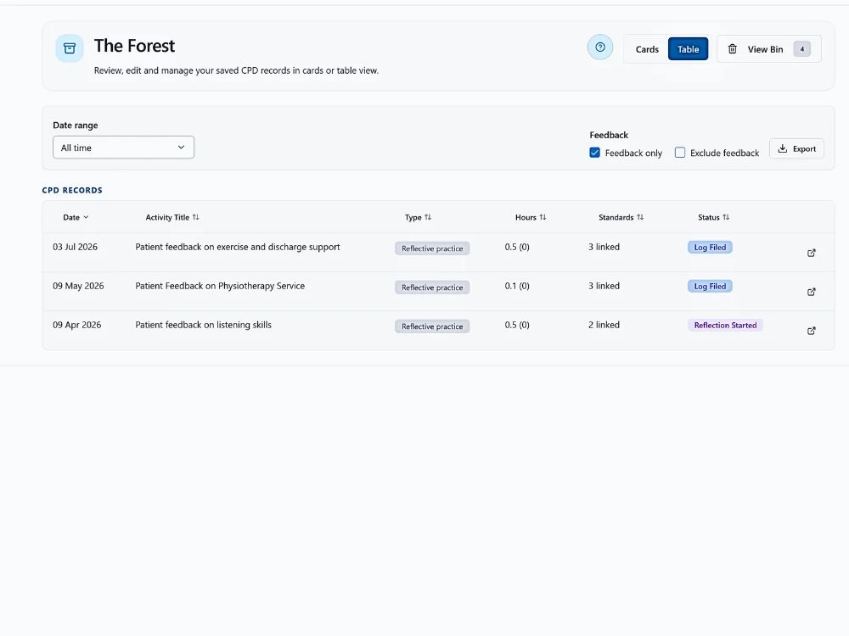Sort by Activity Title arrows icon

click(x=196, y=217)
